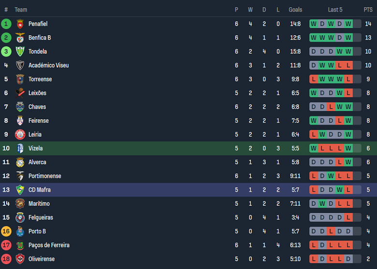Select the CD Mafra team name
Viewport: 377px width, 269px height.
[x=40, y=190]
